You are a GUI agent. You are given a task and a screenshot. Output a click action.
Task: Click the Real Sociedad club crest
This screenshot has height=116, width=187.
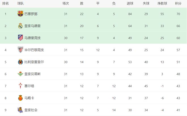[x=20, y=110]
